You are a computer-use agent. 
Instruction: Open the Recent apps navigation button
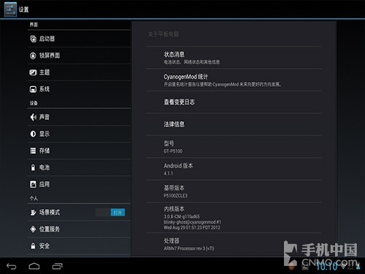pyautogui.click(x=57, y=266)
